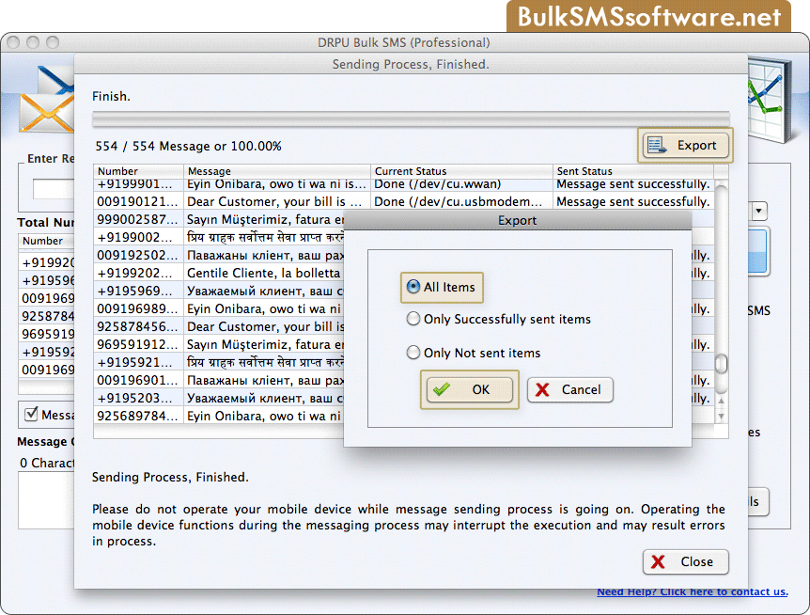This screenshot has width=810, height=615.
Task: Choose Only Not sent items option
Action: pyautogui.click(x=413, y=353)
